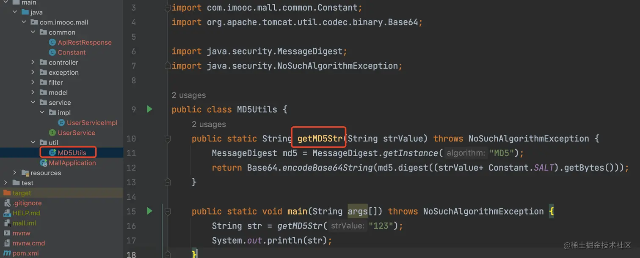Click the target folder icon
The width and height of the screenshot is (640, 258).
pos(7,193)
